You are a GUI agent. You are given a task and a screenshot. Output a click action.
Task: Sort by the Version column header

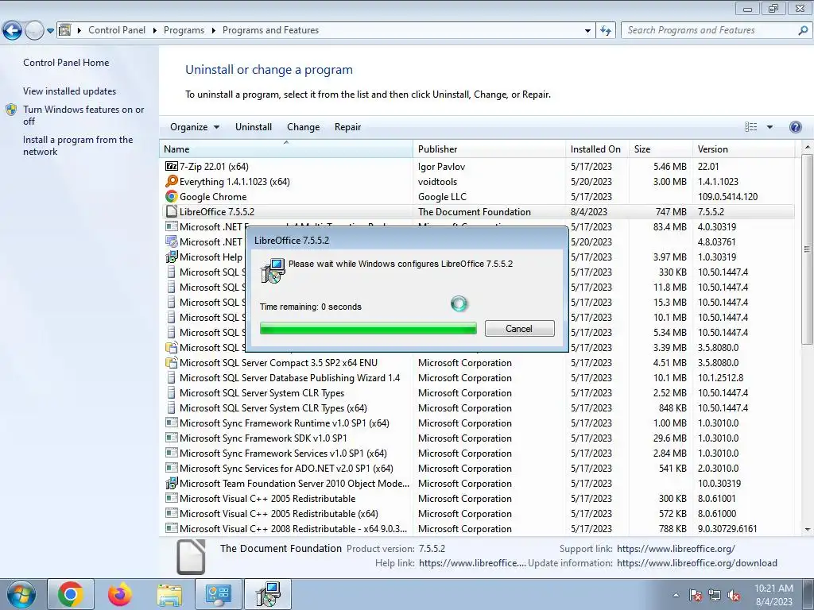pos(744,149)
